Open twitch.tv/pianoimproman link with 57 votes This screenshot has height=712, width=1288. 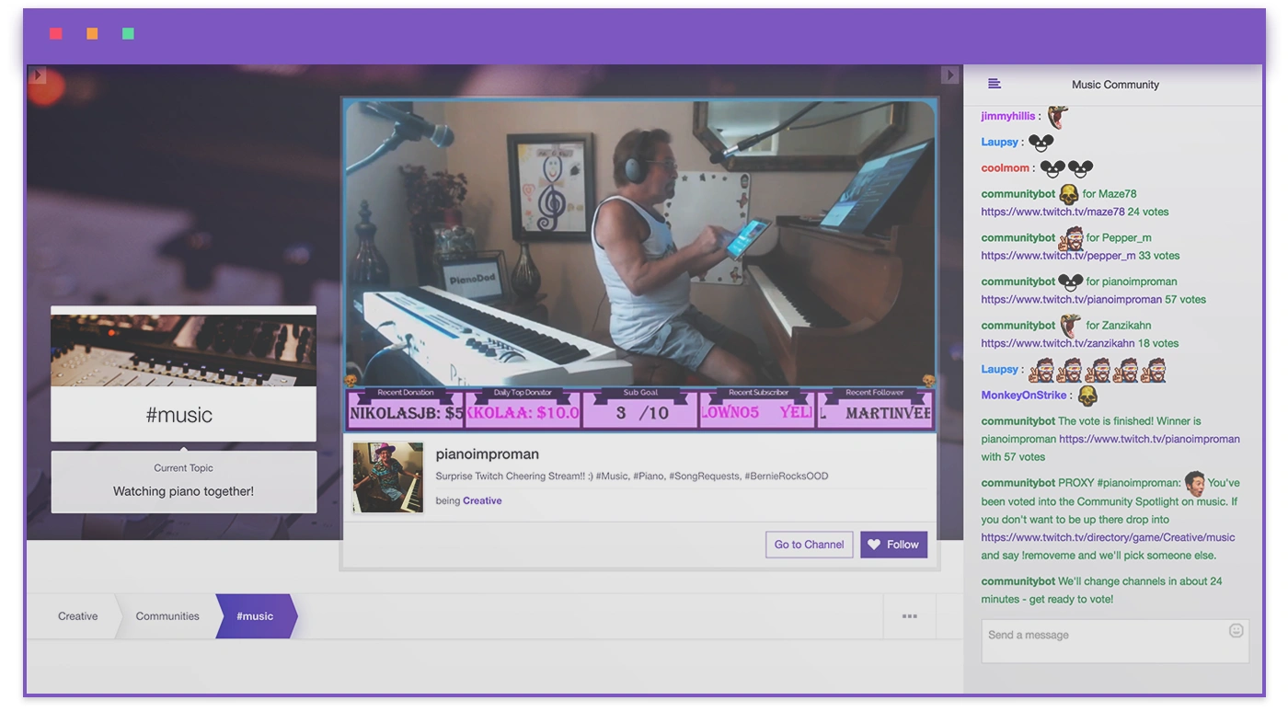pyautogui.click(x=1071, y=299)
